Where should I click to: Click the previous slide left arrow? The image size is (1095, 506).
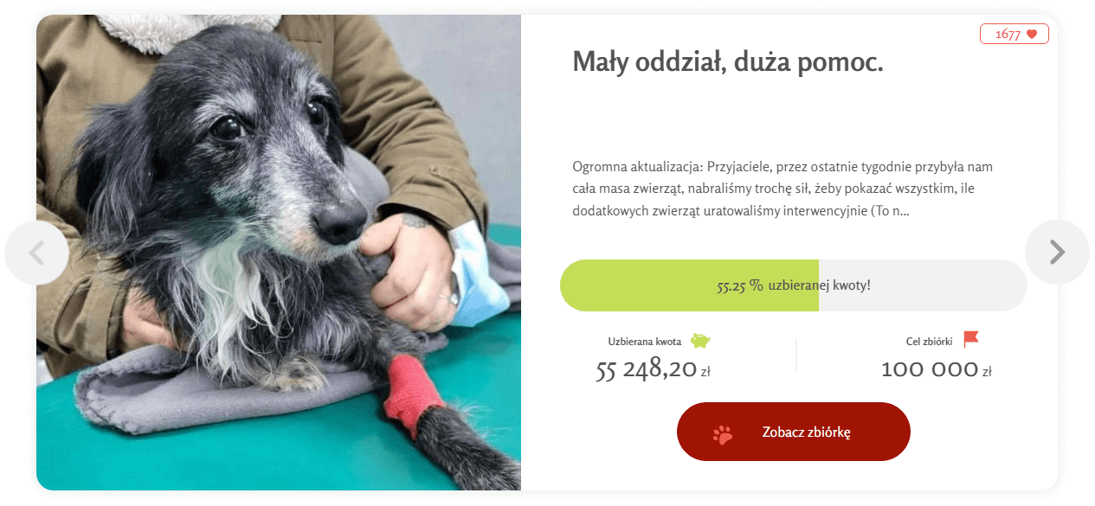tap(36, 253)
